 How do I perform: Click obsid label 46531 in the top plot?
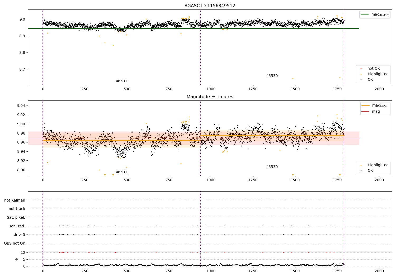[x=121, y=81]
